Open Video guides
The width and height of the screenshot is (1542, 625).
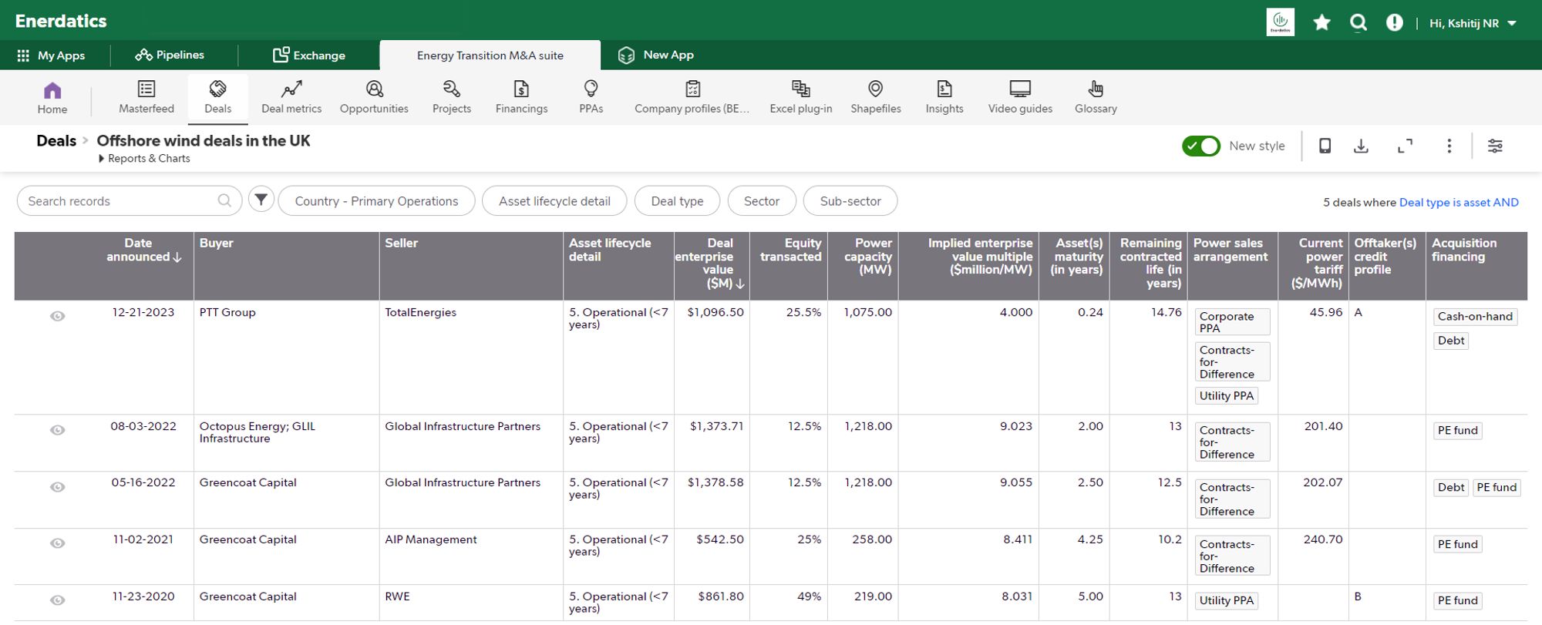(x=1020, y=98)
